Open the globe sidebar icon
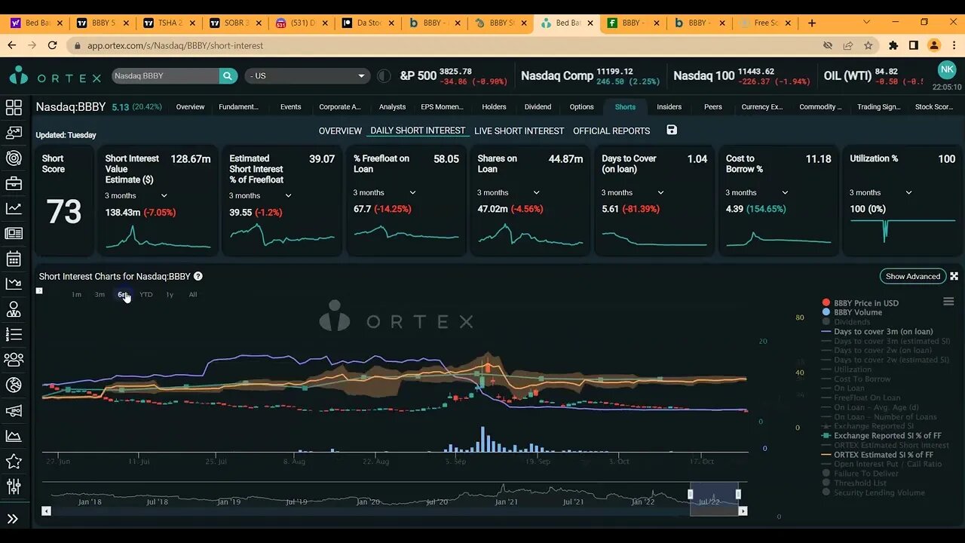The height and width of the screenshot is (543, 965). [14, 385]
